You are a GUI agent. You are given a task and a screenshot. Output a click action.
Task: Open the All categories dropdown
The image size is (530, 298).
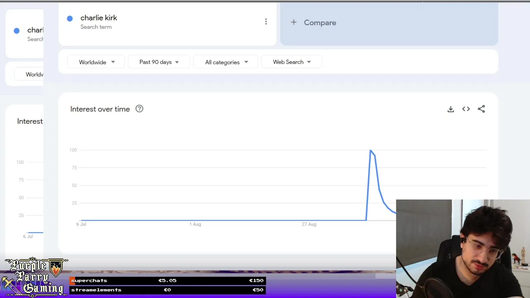point(226,62)
